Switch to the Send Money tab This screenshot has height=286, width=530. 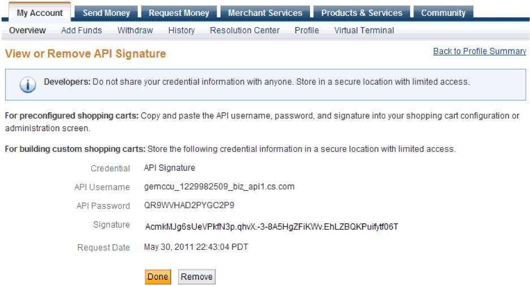click(106, 13)
